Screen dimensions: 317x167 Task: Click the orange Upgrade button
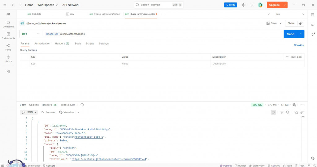point(274,5)
